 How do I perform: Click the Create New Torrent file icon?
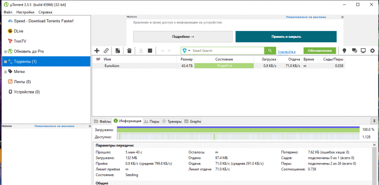(118, 51)
